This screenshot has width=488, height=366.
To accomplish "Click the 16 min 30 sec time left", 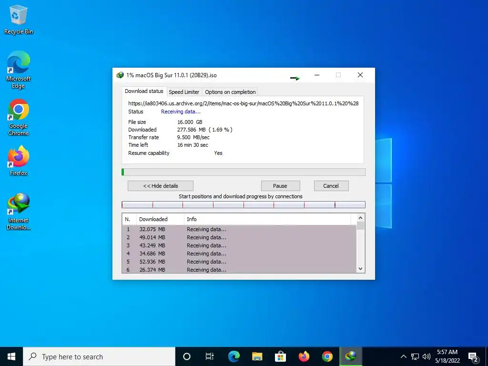I will (193, 145).
